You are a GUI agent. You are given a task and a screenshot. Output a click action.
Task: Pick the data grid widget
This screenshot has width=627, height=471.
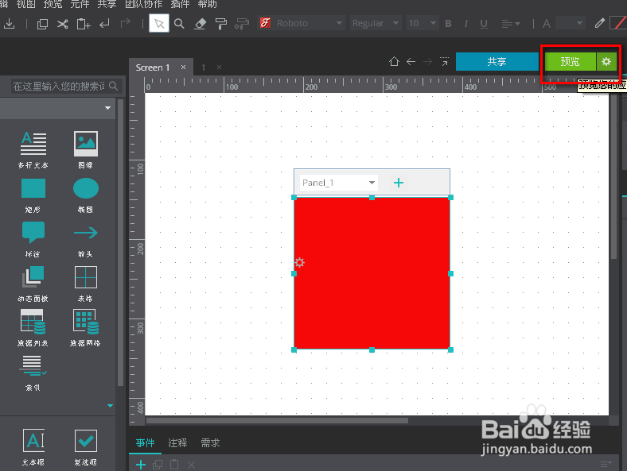point(86,322)
